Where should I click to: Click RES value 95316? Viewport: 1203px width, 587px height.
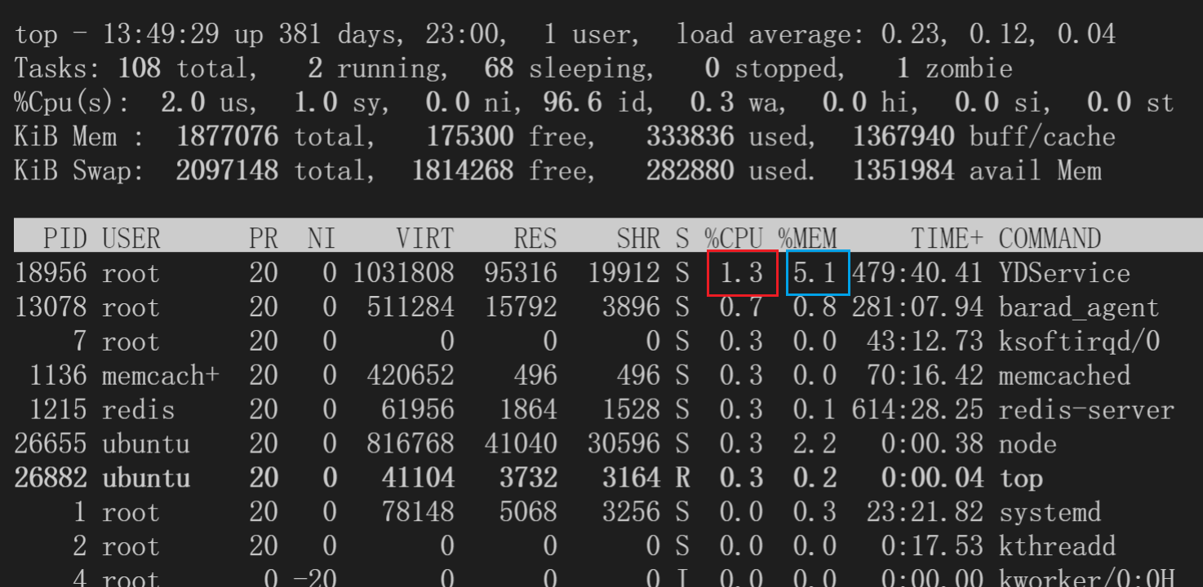[x=521, y=273]
